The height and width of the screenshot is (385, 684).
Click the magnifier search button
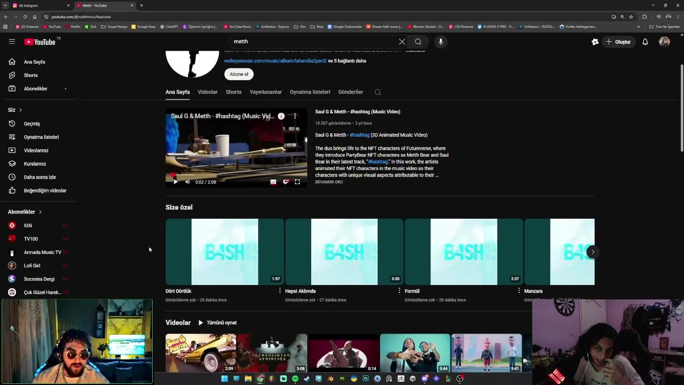[x=418, y=42]
